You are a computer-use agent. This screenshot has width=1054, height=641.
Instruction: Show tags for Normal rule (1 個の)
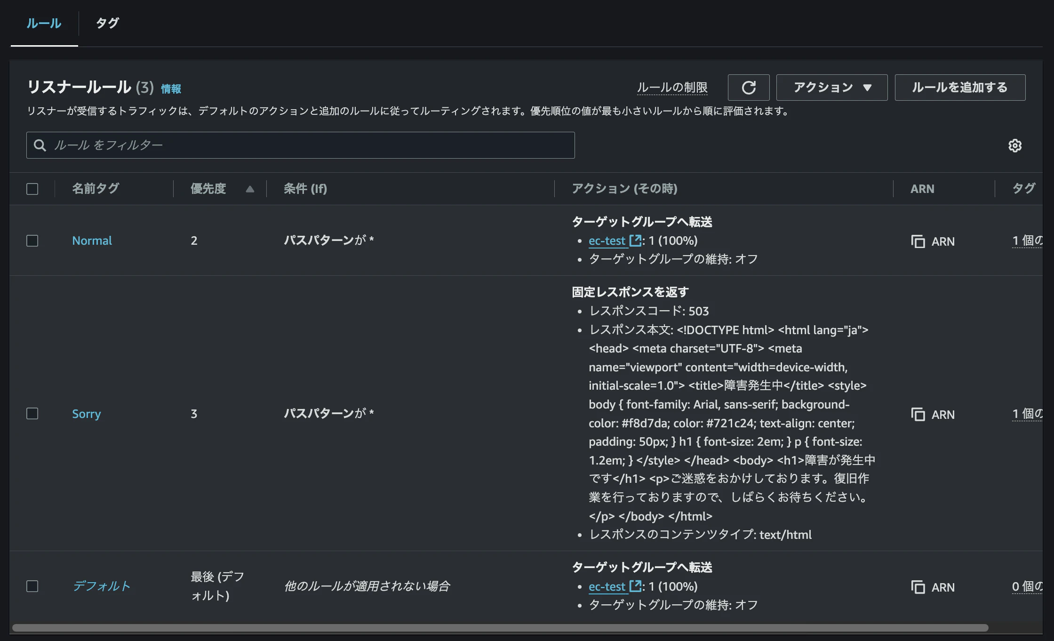click(1027, 241)
